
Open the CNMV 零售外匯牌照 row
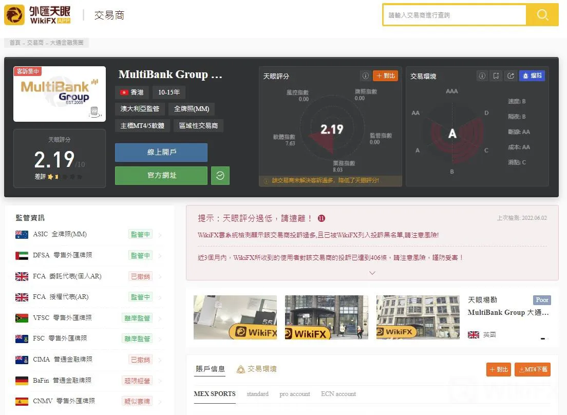(x=89, y=401)
